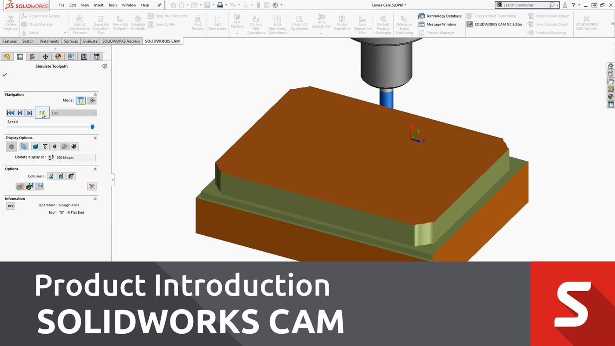Select the Simulate Toolpath toolbar icon
The height and width of the screenshot is (346, 615).
(138, 23)
